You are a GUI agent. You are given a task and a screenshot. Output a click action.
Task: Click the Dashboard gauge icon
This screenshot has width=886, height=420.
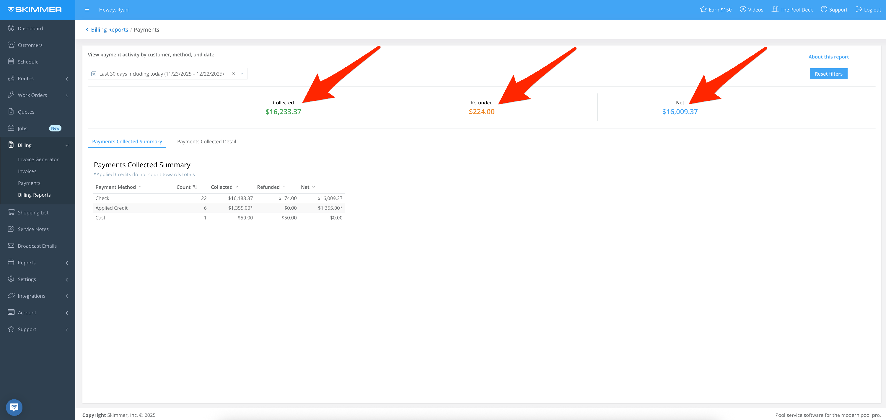click(x=11, y=28)
